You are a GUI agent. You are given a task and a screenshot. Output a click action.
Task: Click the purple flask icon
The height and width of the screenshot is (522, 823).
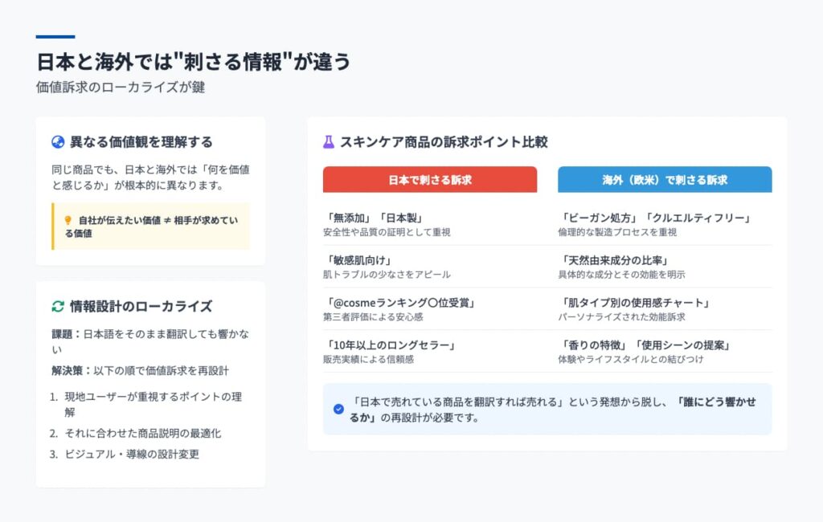pyautogui.click(x=329, y=142)
